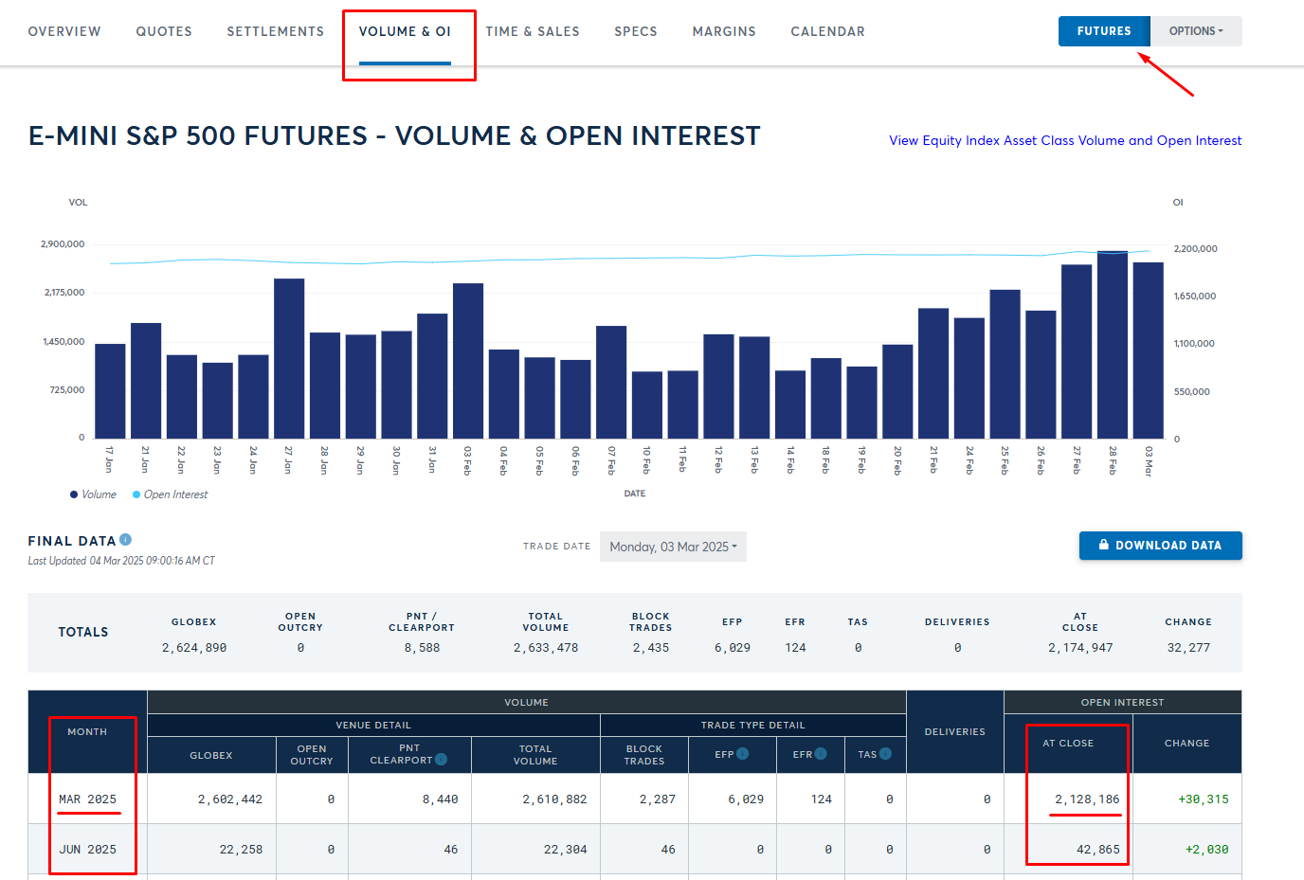
Task: Click the totals Globex 2,624,890 value
Action: pos(194,648)
